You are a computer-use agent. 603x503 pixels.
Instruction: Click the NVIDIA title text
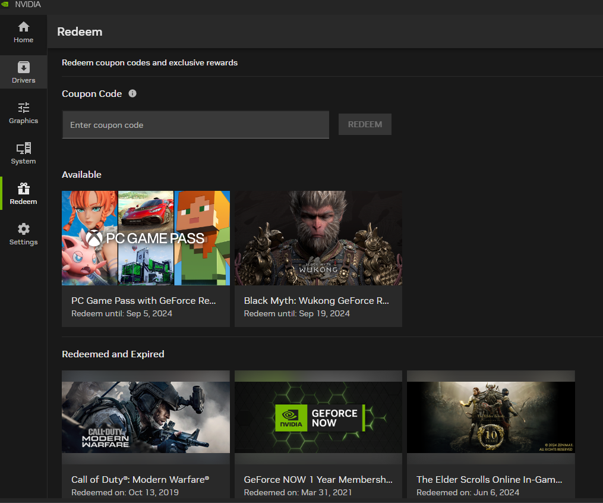point(28,5)
